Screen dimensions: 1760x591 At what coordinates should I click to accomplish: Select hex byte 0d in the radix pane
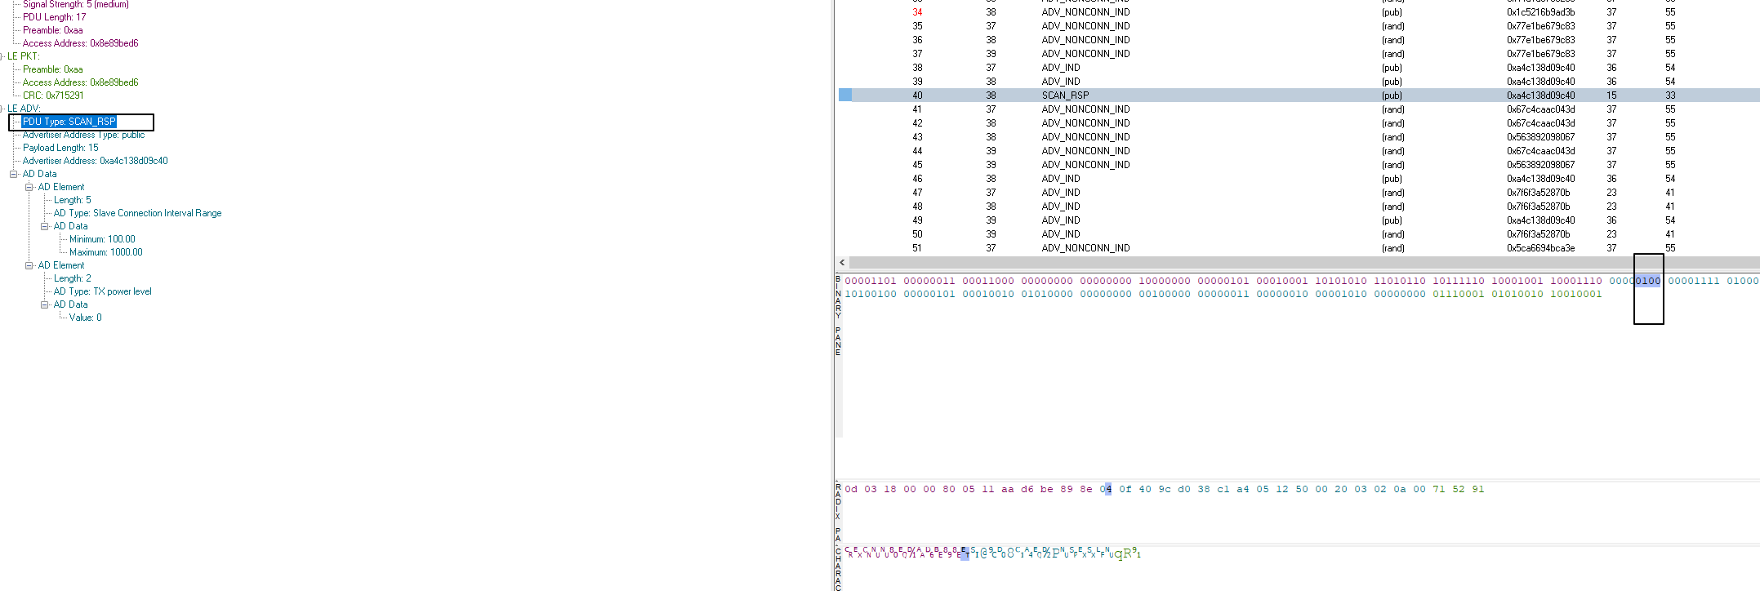(x=851, y=489)
